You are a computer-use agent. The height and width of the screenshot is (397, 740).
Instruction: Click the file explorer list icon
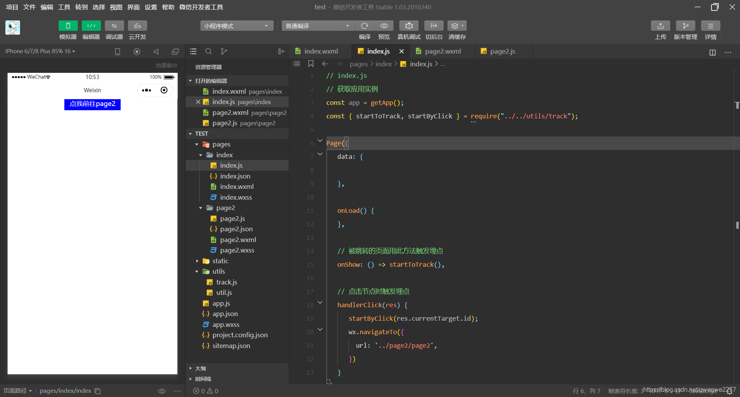point(193,51)
